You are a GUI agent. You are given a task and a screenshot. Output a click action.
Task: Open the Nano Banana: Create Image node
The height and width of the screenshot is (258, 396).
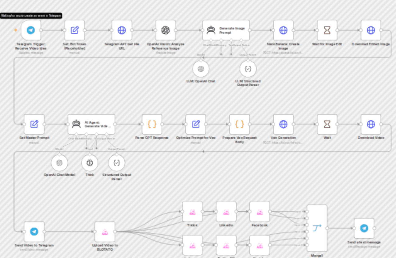pos(283,30)
